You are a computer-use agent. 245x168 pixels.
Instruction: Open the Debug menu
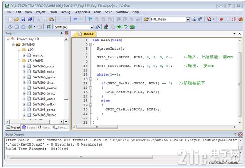pyautogui.click(x=65, y=12)
